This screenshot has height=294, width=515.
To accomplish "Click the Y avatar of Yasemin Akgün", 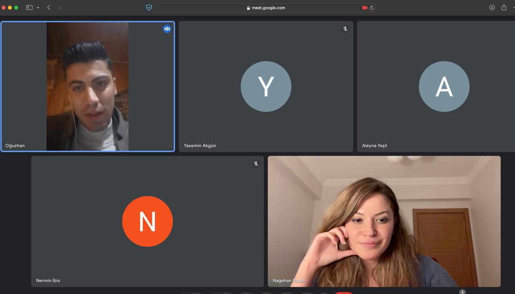I will [266, 86].
